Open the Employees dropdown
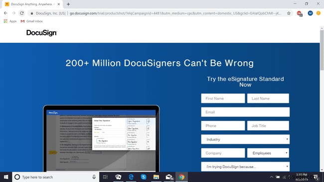Image resolution: width=324 pixels, height=182 pixels. click(268, 153)
